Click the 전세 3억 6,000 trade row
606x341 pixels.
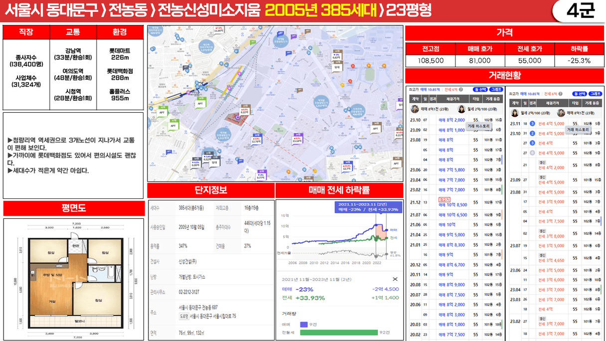pos(556,280)
